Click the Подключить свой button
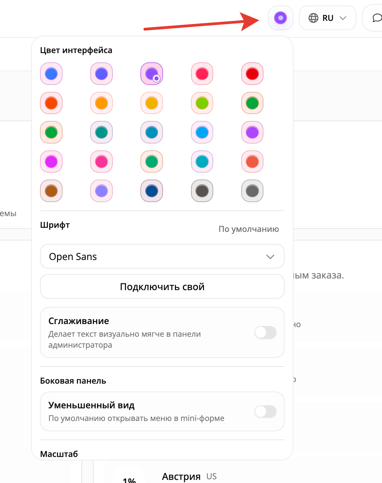The image size is (382, 483). [x=162, y=286]
